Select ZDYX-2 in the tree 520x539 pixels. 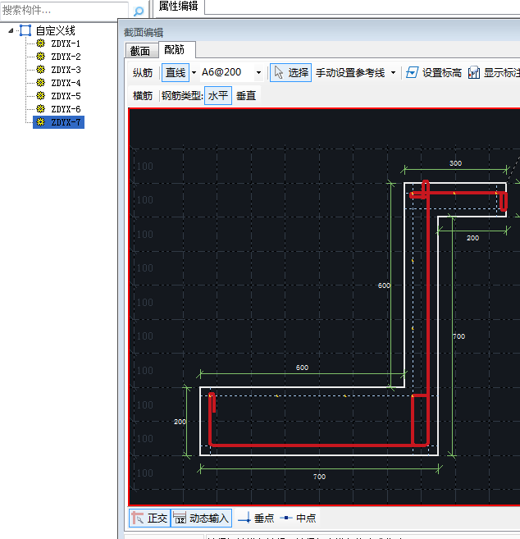(66, 57)
